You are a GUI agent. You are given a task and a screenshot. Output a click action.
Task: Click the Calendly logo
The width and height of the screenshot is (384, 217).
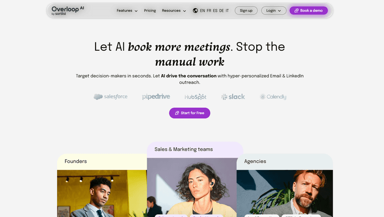click(x=273, y=97)
